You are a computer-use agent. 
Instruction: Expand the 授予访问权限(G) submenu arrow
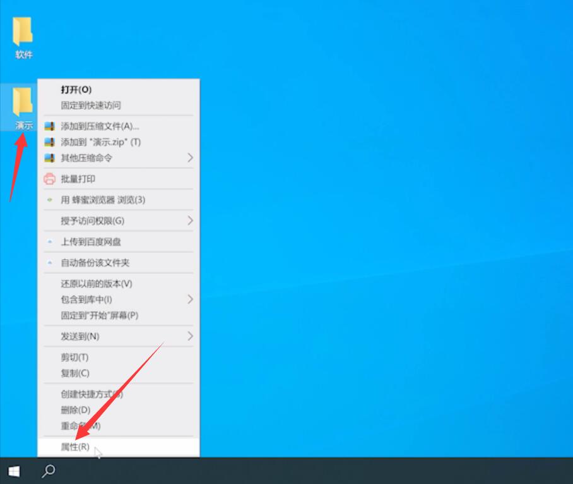[x=190, y=221]
